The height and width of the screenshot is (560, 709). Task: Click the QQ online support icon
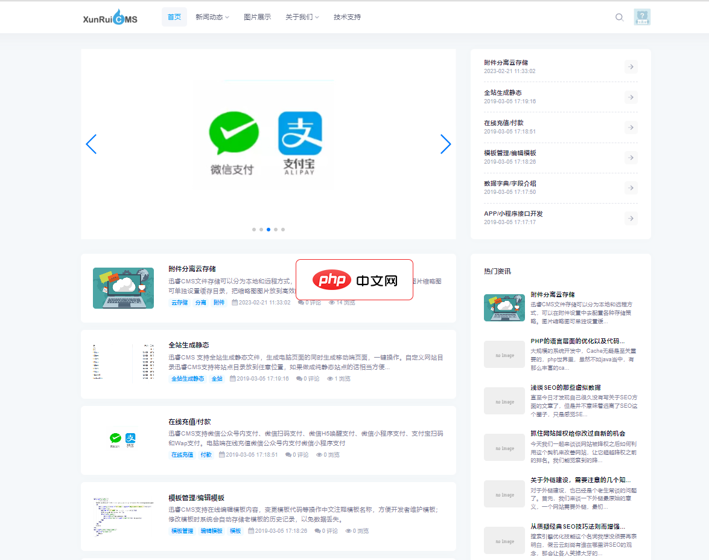point(642,17)
